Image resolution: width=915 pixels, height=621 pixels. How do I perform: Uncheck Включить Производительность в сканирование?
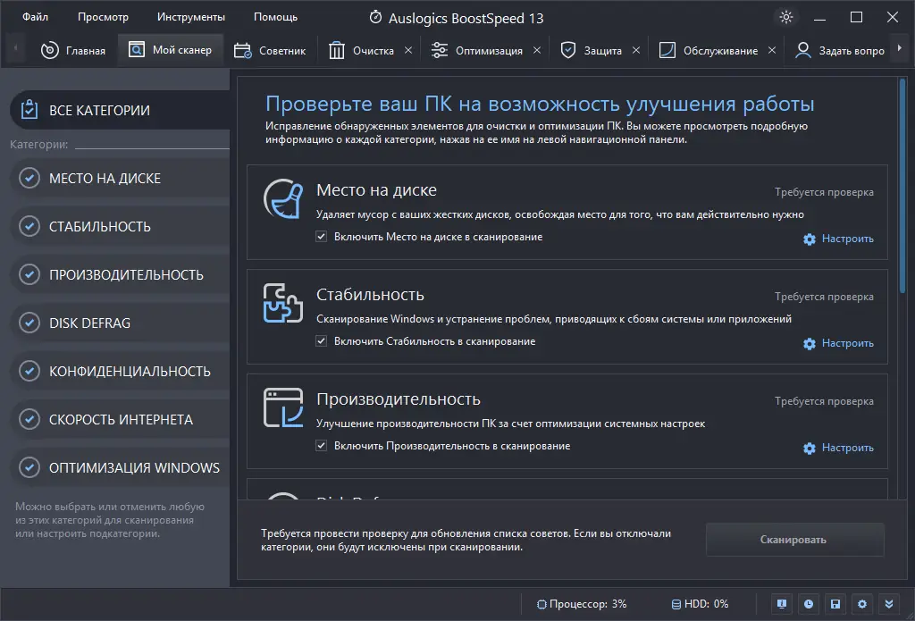coord(321,448)
